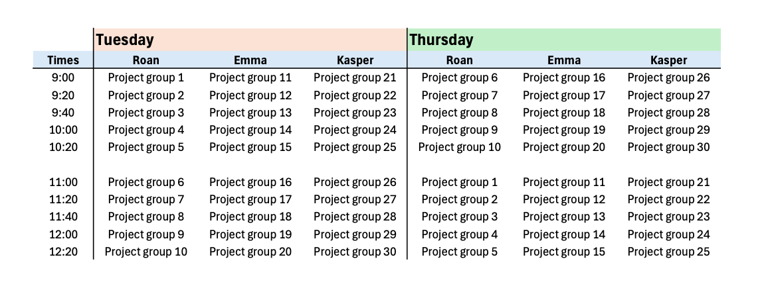Select the Times column header

(x=63, y=60)
